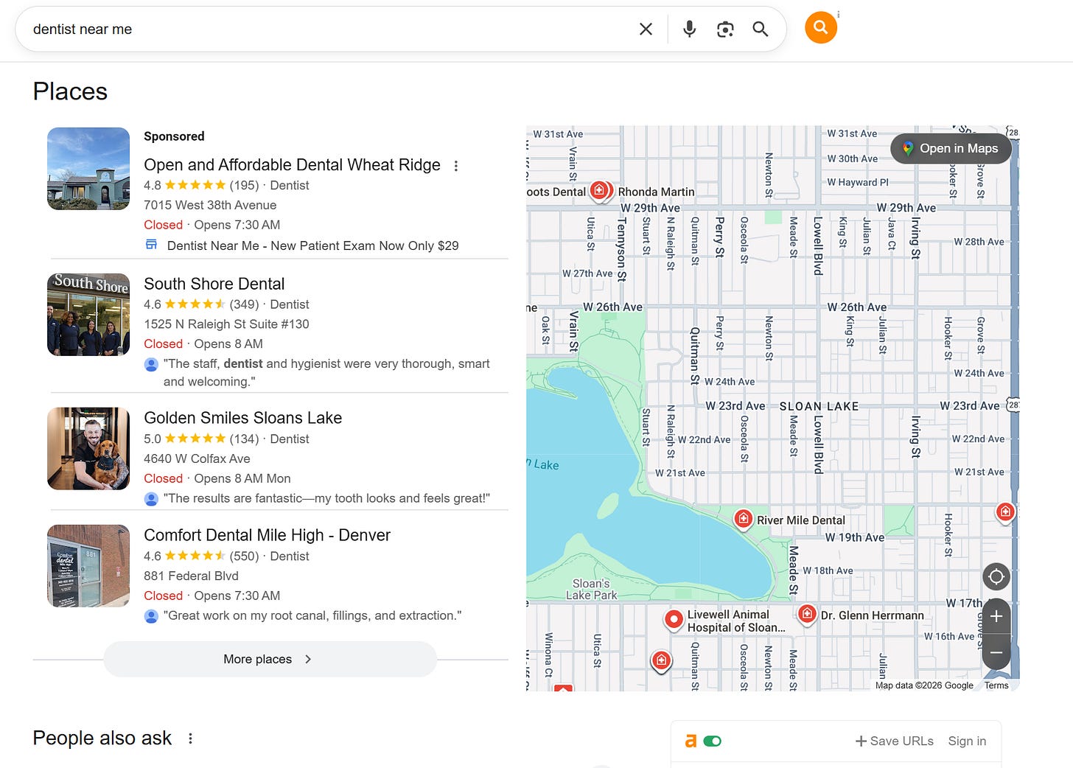Click the orange search extension button

(x=820, y=27)
